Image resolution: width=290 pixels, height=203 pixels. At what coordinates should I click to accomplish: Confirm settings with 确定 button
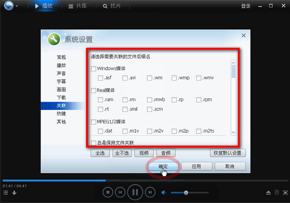(x=163, y=166)
